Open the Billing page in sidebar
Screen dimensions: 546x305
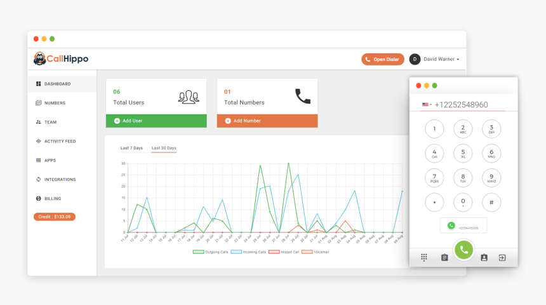pos(52,198)
